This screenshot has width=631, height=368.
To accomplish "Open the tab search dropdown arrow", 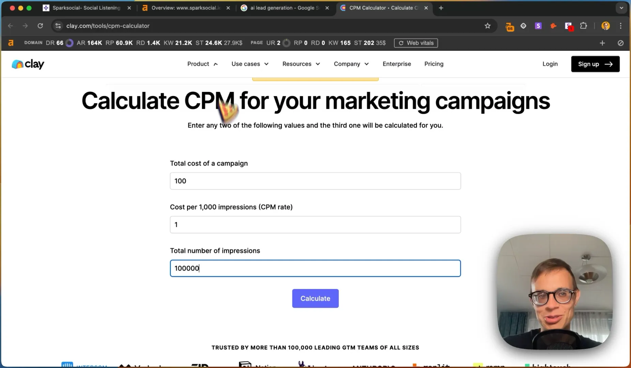I will pos(621,8).
